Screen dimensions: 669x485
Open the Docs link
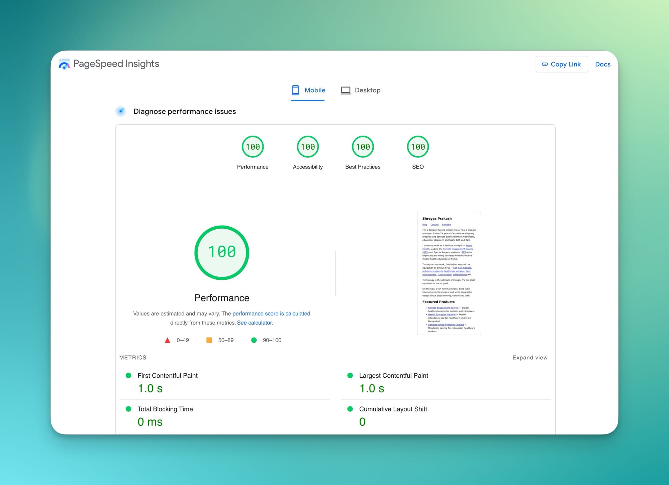[602, 64]
